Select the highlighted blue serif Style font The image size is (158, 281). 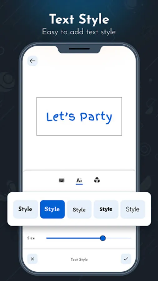52,209
